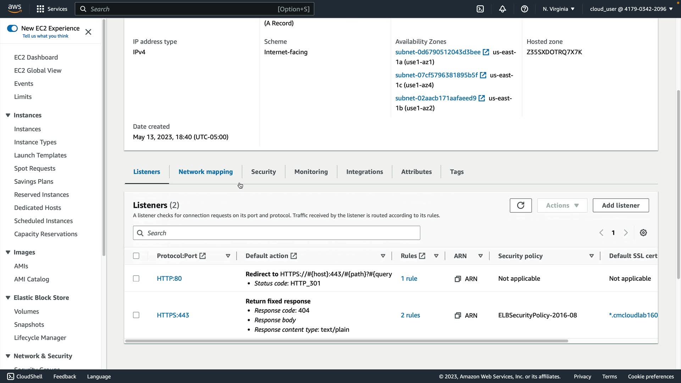Open the Actions dropdown for listeners
The height and width of the screenshot is (383, 681).
click(x=562, y=205)
